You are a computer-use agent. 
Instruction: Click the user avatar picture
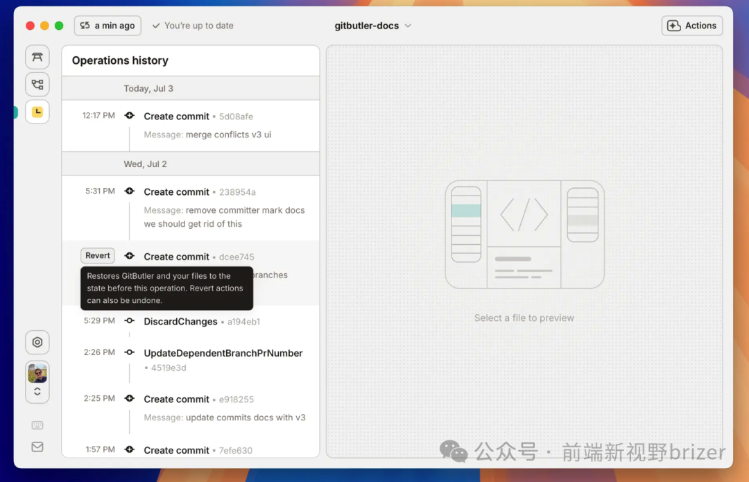(x=37, y=374)
